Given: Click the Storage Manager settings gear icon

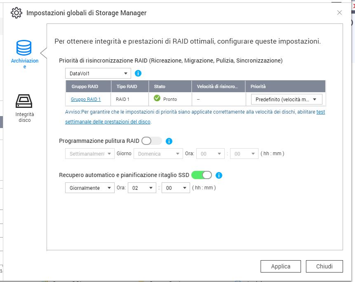Looking at the screenshot, I should [x=16, y=13].
